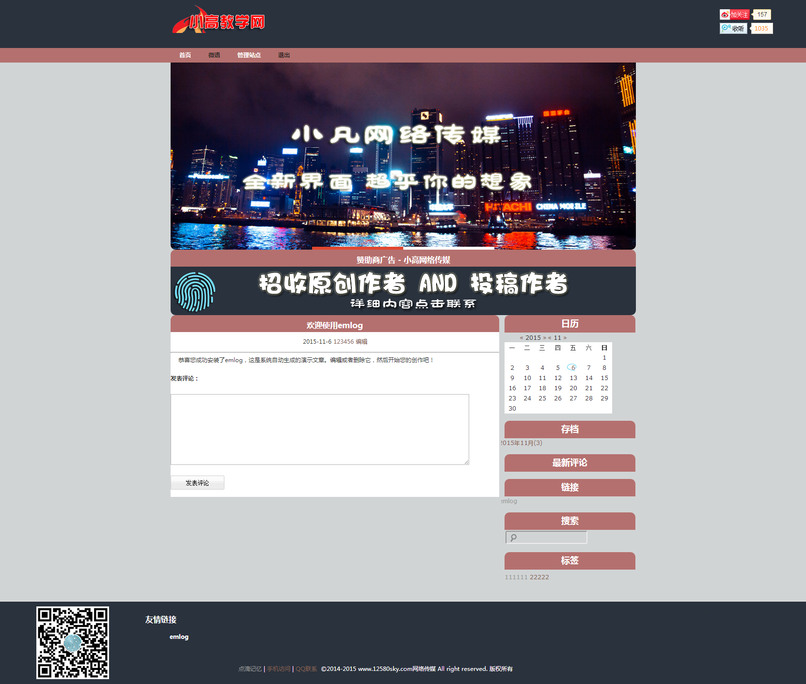This screenshot has width=806, height=684.
Task: Click the 22222 tag link
Action: pos(539,577)
